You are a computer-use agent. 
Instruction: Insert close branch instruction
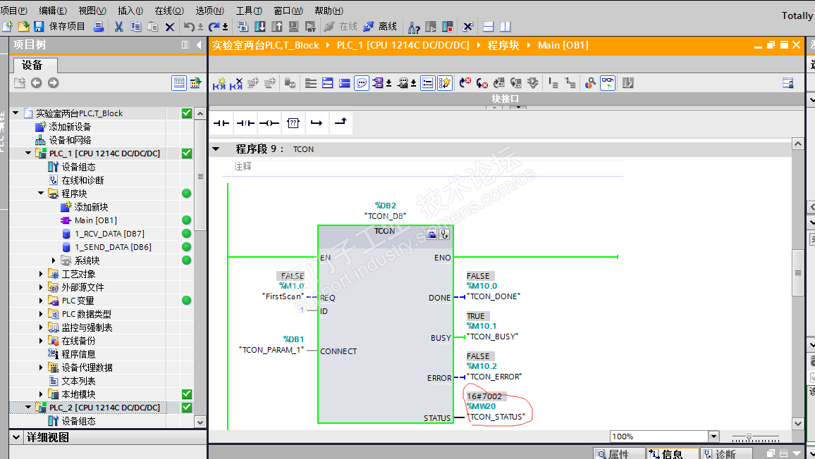341,123
